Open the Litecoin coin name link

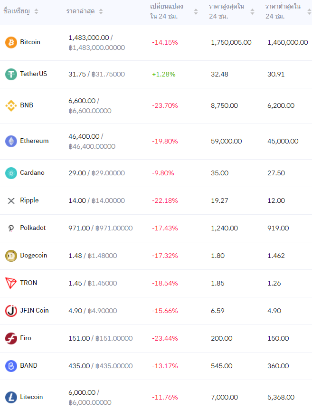(31, 397)
